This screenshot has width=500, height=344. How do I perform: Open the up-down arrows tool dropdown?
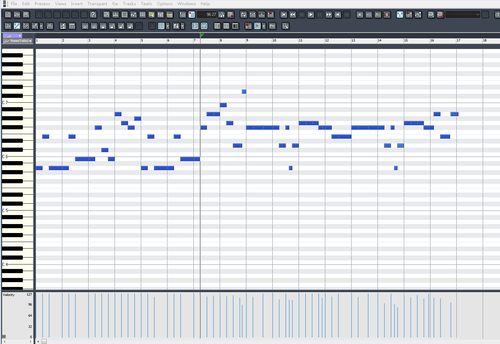(x=183, y=26)
